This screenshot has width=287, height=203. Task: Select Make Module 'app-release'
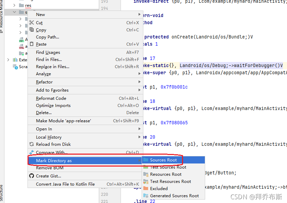tap(85, 121)
